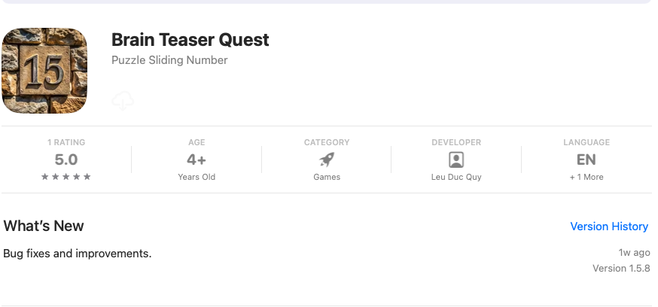Click the rocket Games category icon
658x307 pixels.
pos(327,160)
